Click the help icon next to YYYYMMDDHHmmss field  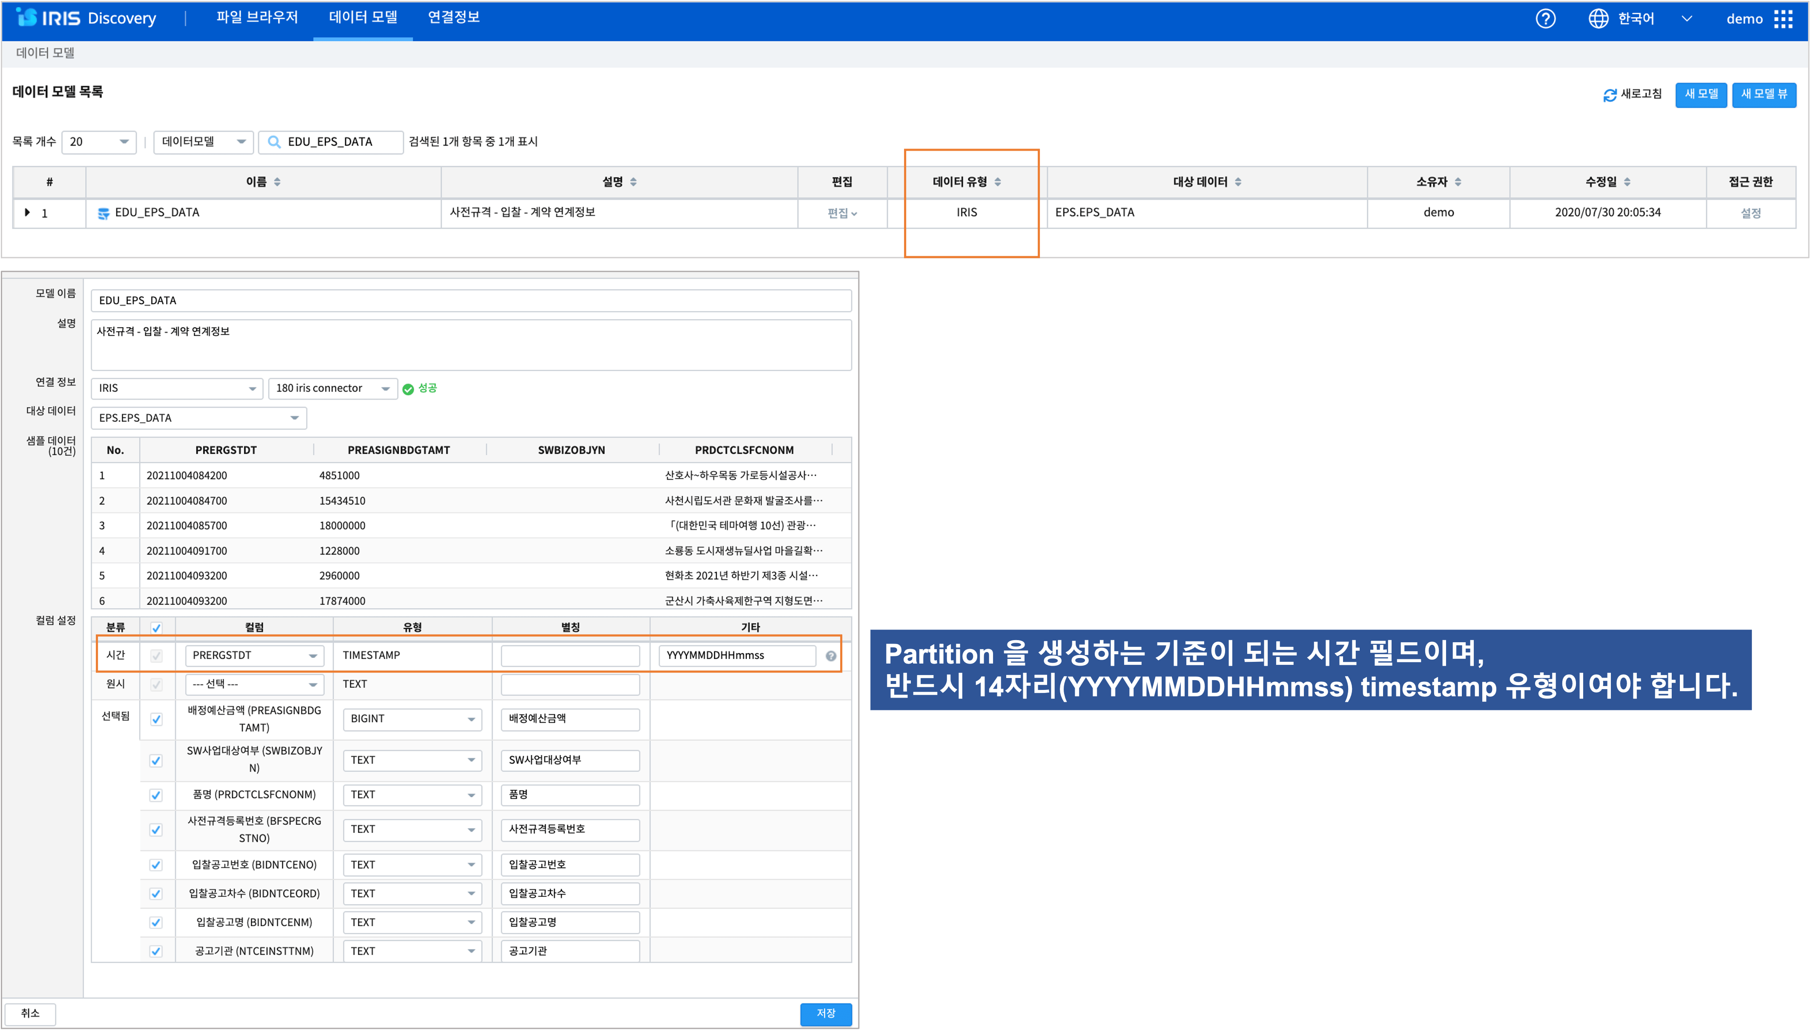coord(831,656)
